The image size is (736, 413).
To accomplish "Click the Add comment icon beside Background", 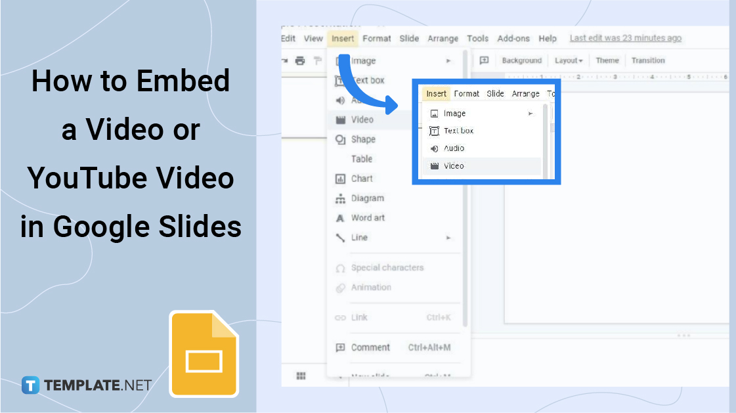I will click(484, 60).
